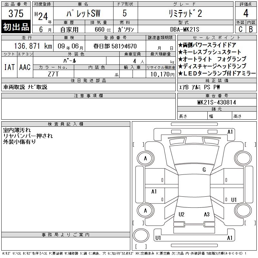Click G mark on windshield

(204, 170)
